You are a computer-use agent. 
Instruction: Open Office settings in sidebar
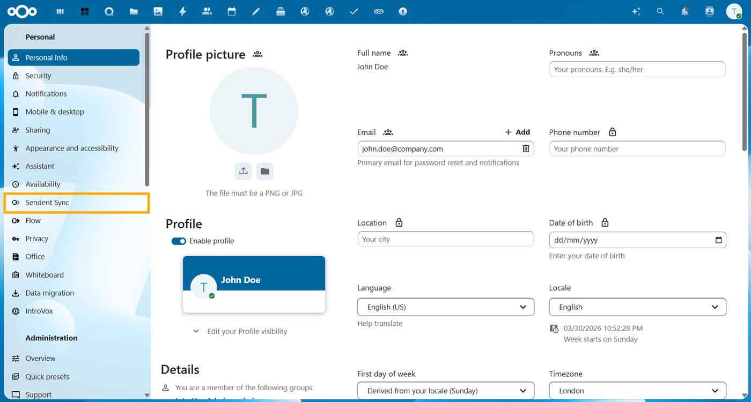(x=73, y=257)
